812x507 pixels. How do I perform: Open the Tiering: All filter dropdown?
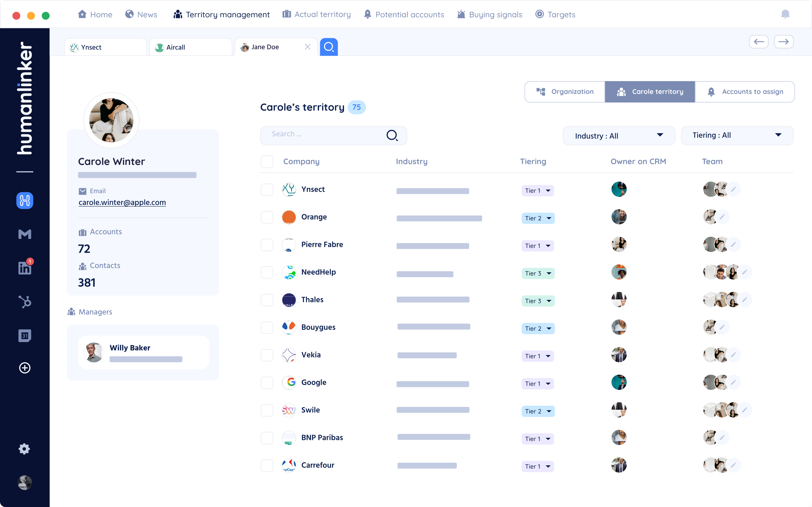coord(737,135)
